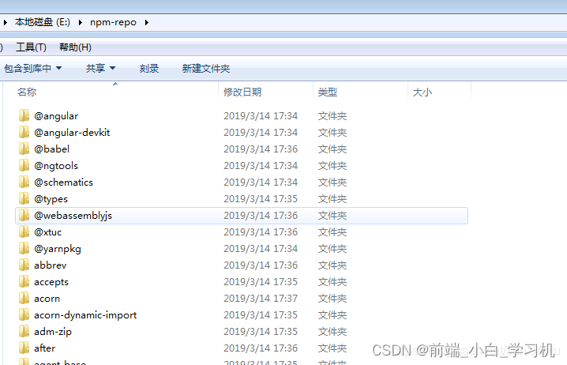Select the after folder name
Viewport: 567px width, 365px height.
point(45,348)
